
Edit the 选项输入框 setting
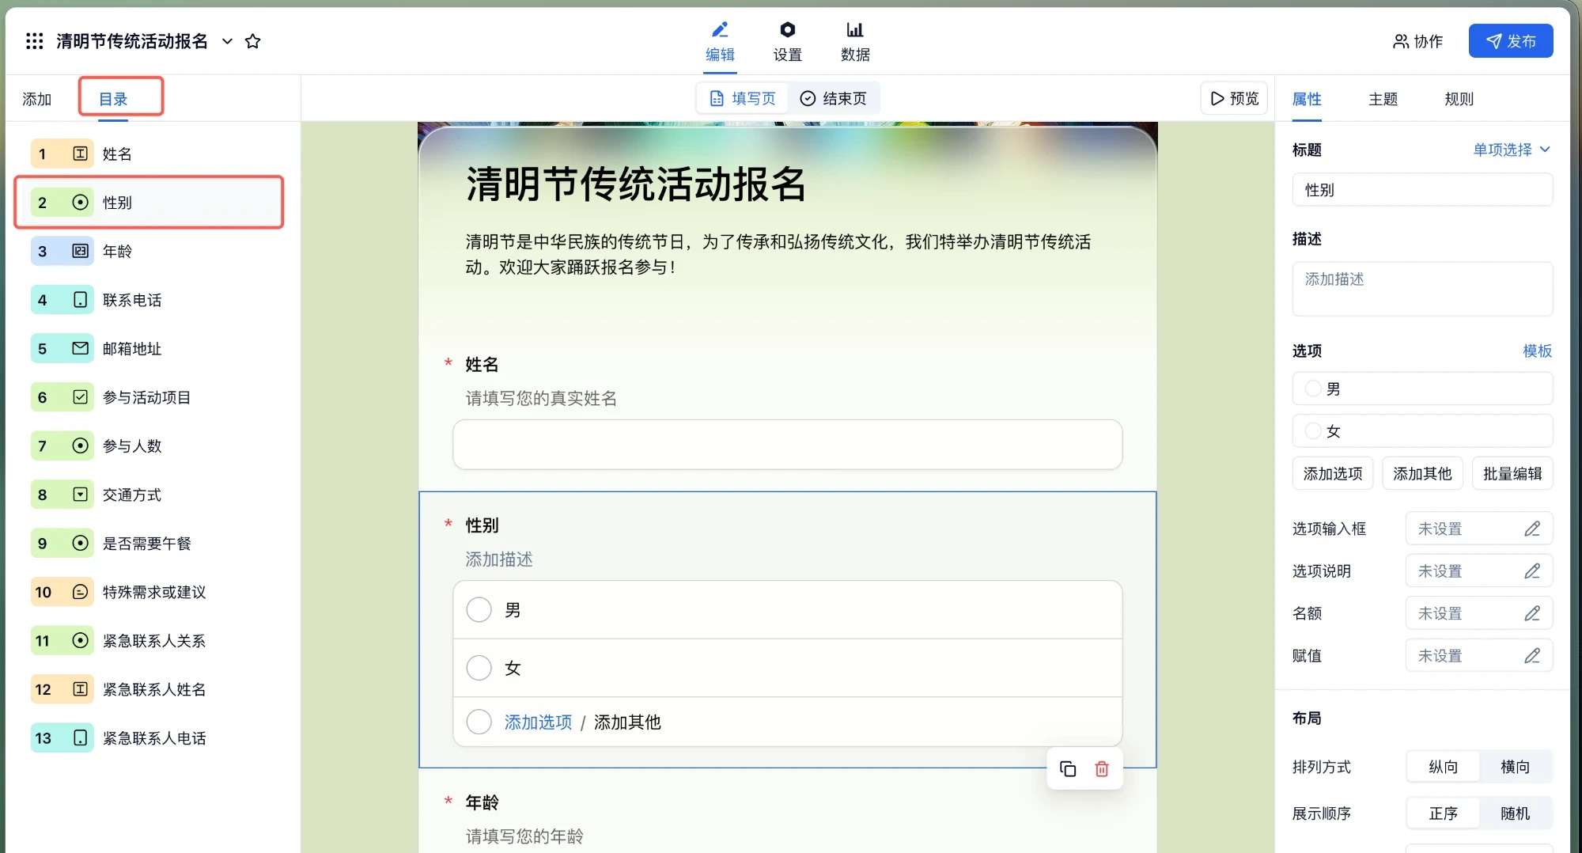point(1478,529)
